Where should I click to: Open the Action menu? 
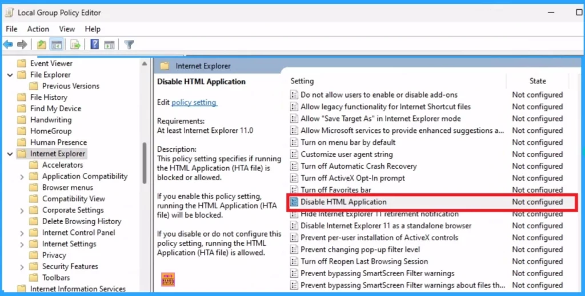pos(38,29)
